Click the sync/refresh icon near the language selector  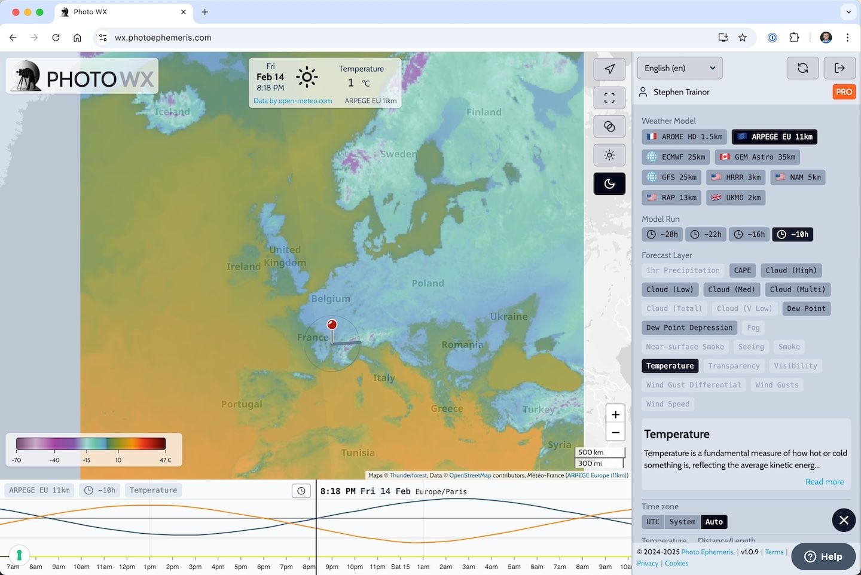pos(802,68)
